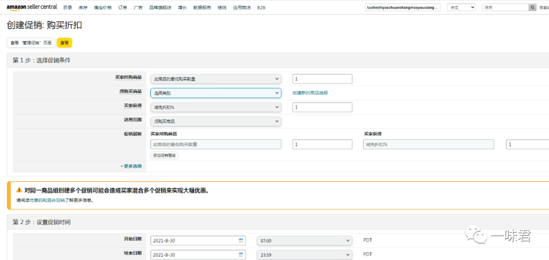This screenshot has width=549, height=260.
Task: Click the 第 2 步：设置促销时间 header
Action: pyautogui.click(x=42, y=222)
